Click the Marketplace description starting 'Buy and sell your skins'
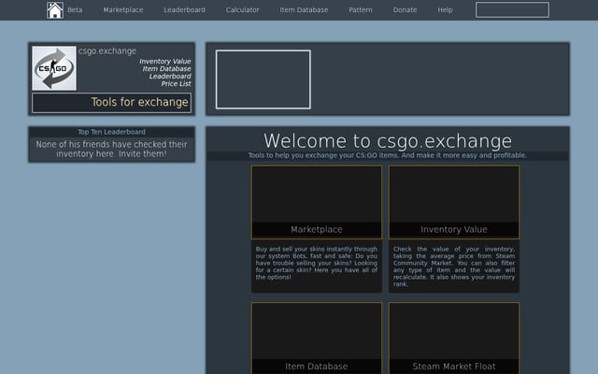Image resolution: width=598 pixels, height=374 pixels. point(317,263)
